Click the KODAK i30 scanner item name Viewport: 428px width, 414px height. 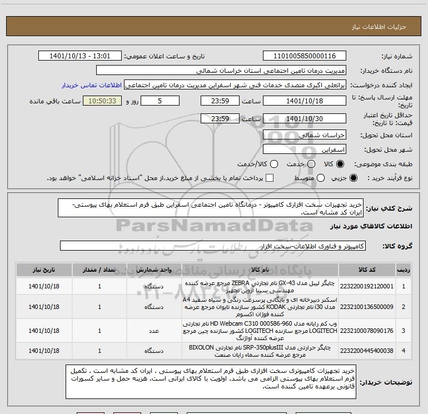pos(260,307)
